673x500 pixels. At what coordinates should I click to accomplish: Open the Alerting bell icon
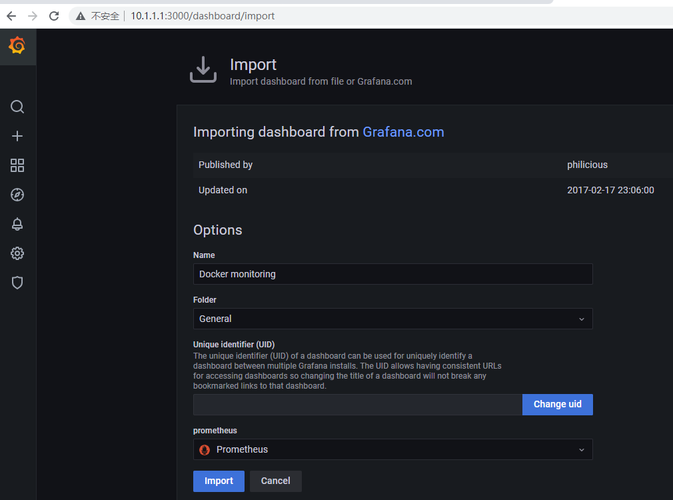point(17,224)
